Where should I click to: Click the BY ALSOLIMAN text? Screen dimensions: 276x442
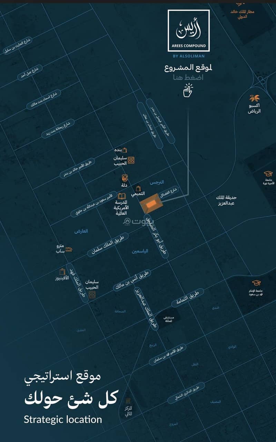(x=188, y=57)
